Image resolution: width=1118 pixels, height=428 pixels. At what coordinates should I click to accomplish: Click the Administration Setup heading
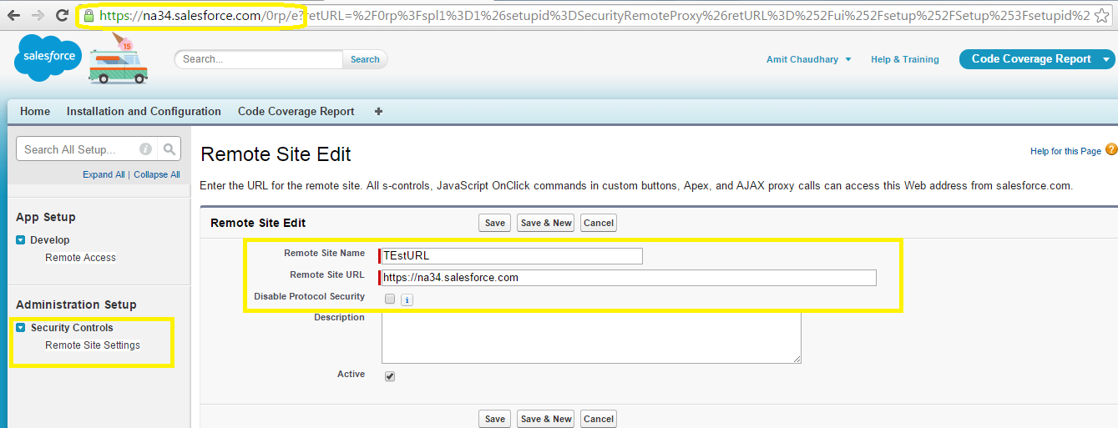[76, 305]
